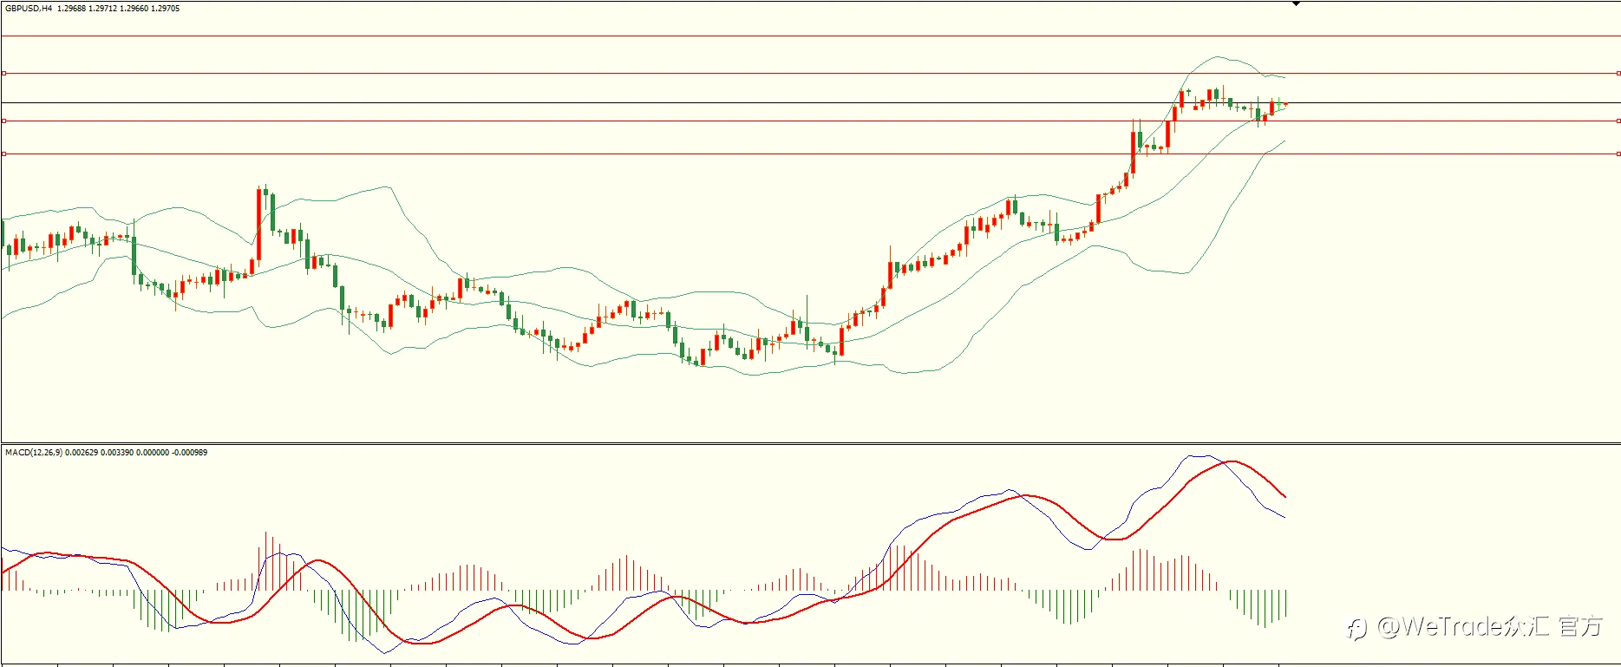Click left handle of red line below black line
The width and height of the screenshot is (1621, 667).
point(3,121)
